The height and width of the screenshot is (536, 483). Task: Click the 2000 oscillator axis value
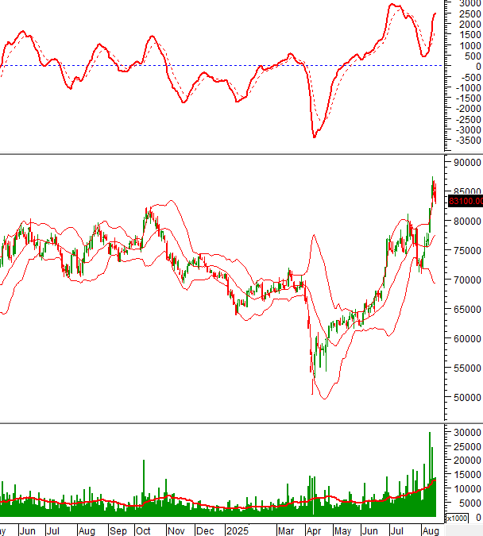click(470, 25)
